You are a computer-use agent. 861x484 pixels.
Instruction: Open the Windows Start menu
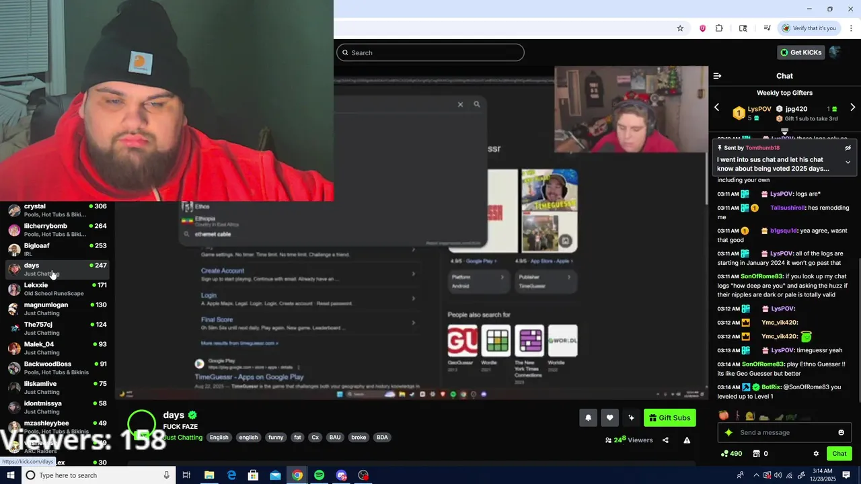coord(10,475)
